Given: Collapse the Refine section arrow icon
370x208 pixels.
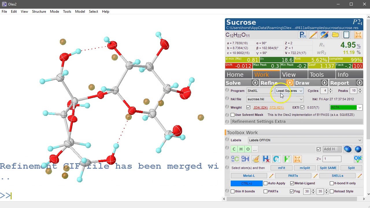Looking at the screenshot, I should click(x=290, y=83).
